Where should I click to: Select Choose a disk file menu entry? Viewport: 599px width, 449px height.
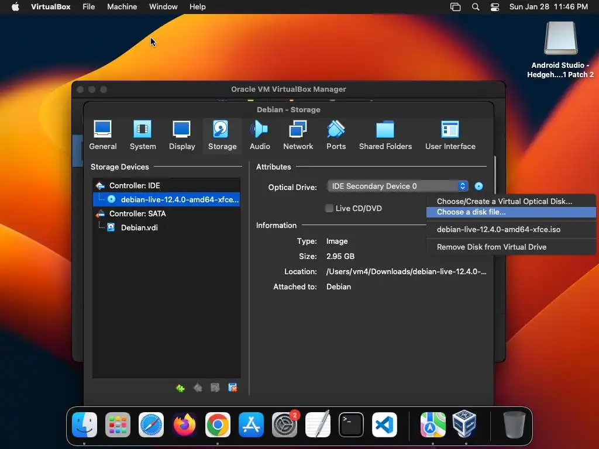[511, 212]
